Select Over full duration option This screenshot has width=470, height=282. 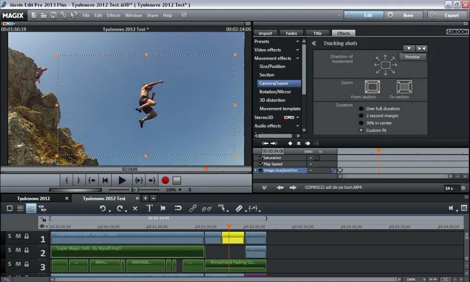click(361, 108)
